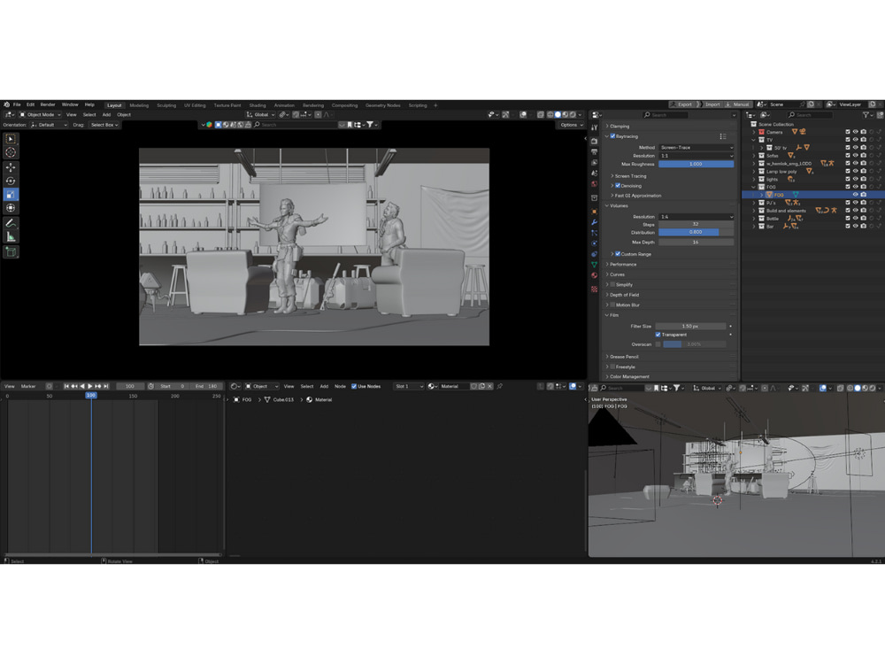Open the Tool properties tab
The image size is (885, 664).
[595, 127]
